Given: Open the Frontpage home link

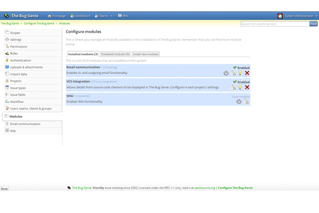Looking at the screenshot, I should pyautogui.click(x=57, y=16).
